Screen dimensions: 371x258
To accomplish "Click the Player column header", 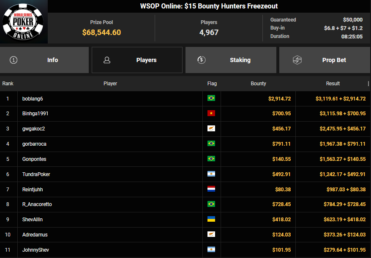I will point(110,84).
